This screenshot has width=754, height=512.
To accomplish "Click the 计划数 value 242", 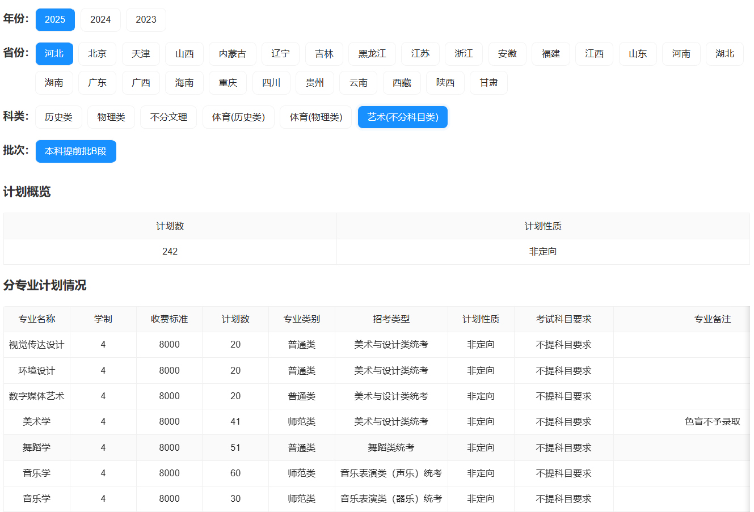I will 170,252.
